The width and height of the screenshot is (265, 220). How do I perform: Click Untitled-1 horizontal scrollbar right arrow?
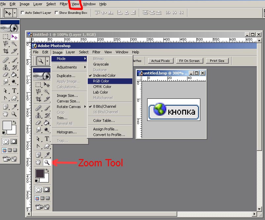254,214
